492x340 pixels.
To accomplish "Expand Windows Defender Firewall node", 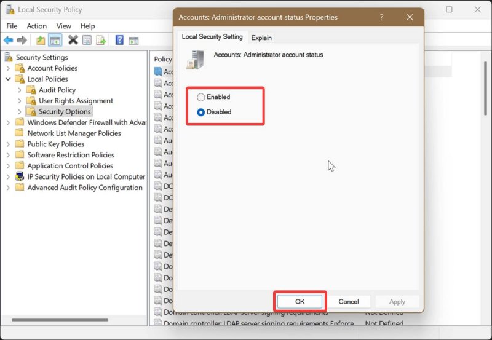I will (x=8, y=122).
